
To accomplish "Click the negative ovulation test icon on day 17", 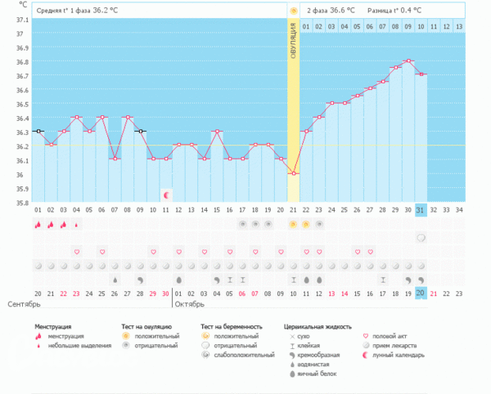I will (242, 224).
